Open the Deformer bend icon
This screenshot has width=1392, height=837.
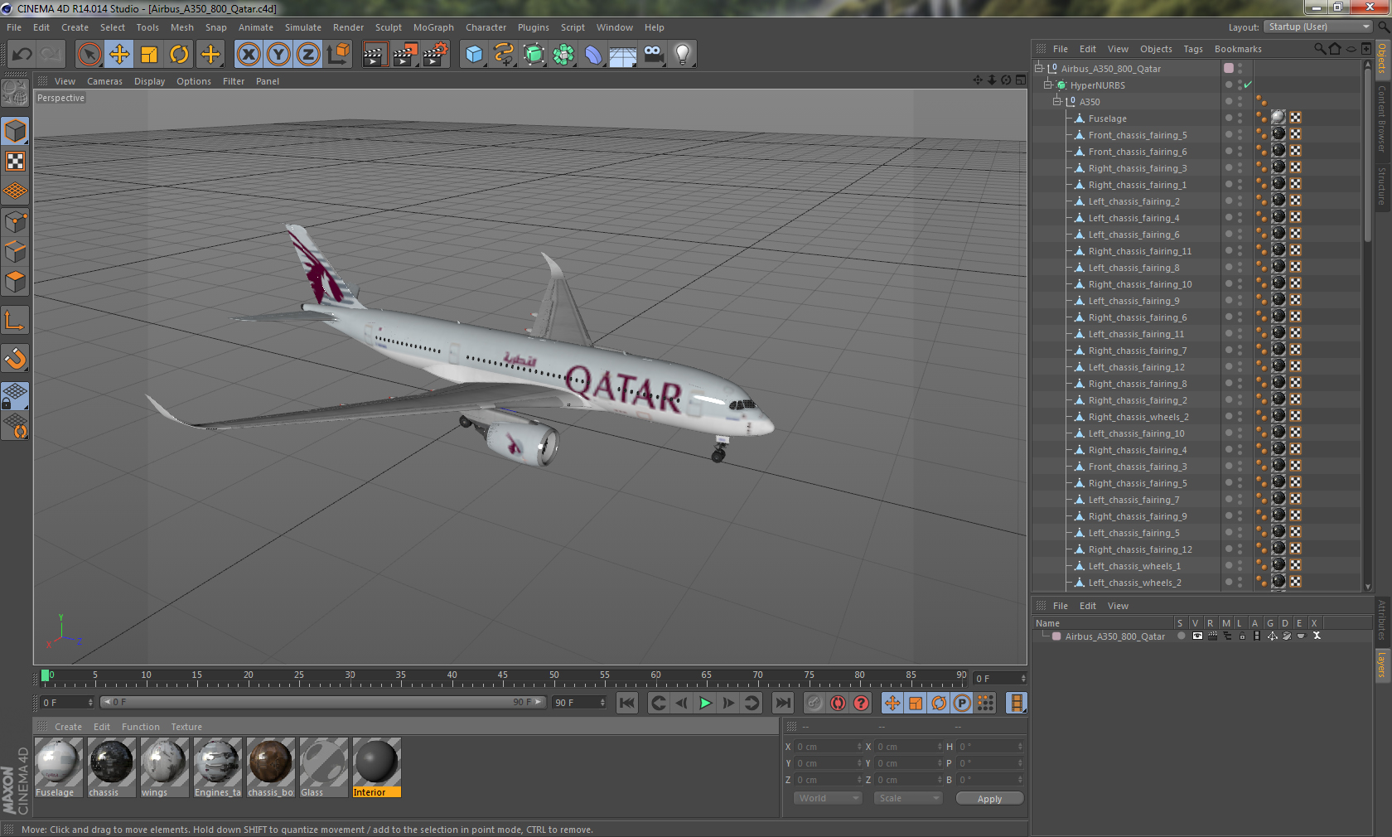(x=594, y=55)
